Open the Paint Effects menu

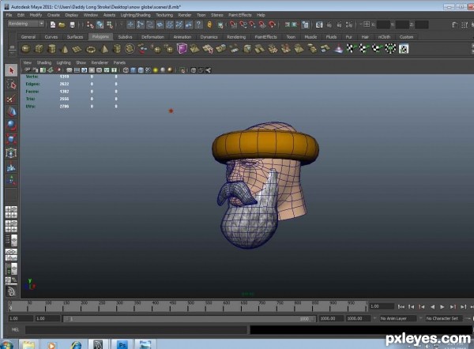[x=239, y=15]
